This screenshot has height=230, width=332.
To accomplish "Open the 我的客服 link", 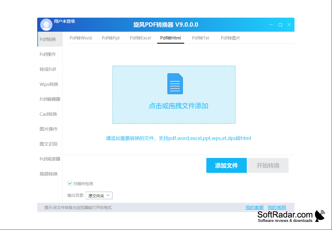I will tap(255, 208).
